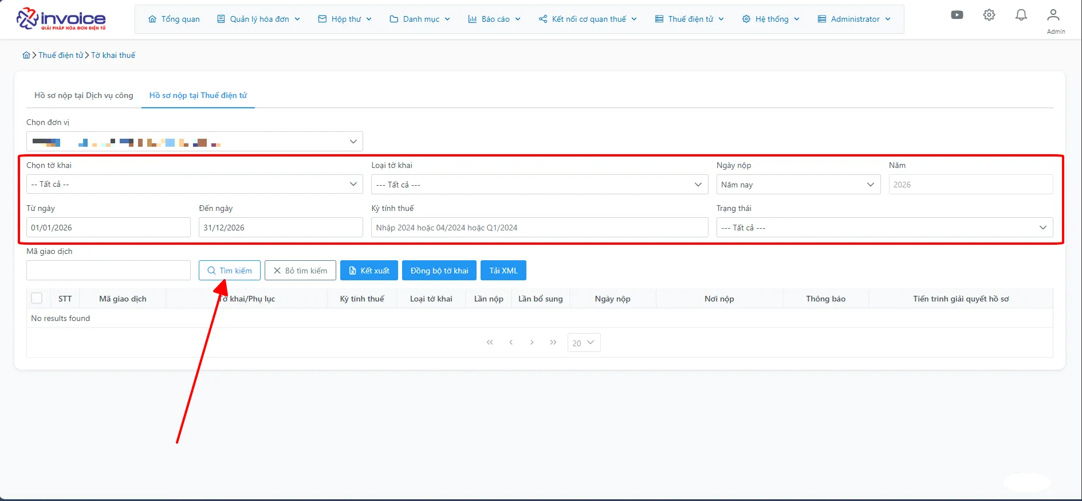Click the invoice logo

(x=61, y=19)
